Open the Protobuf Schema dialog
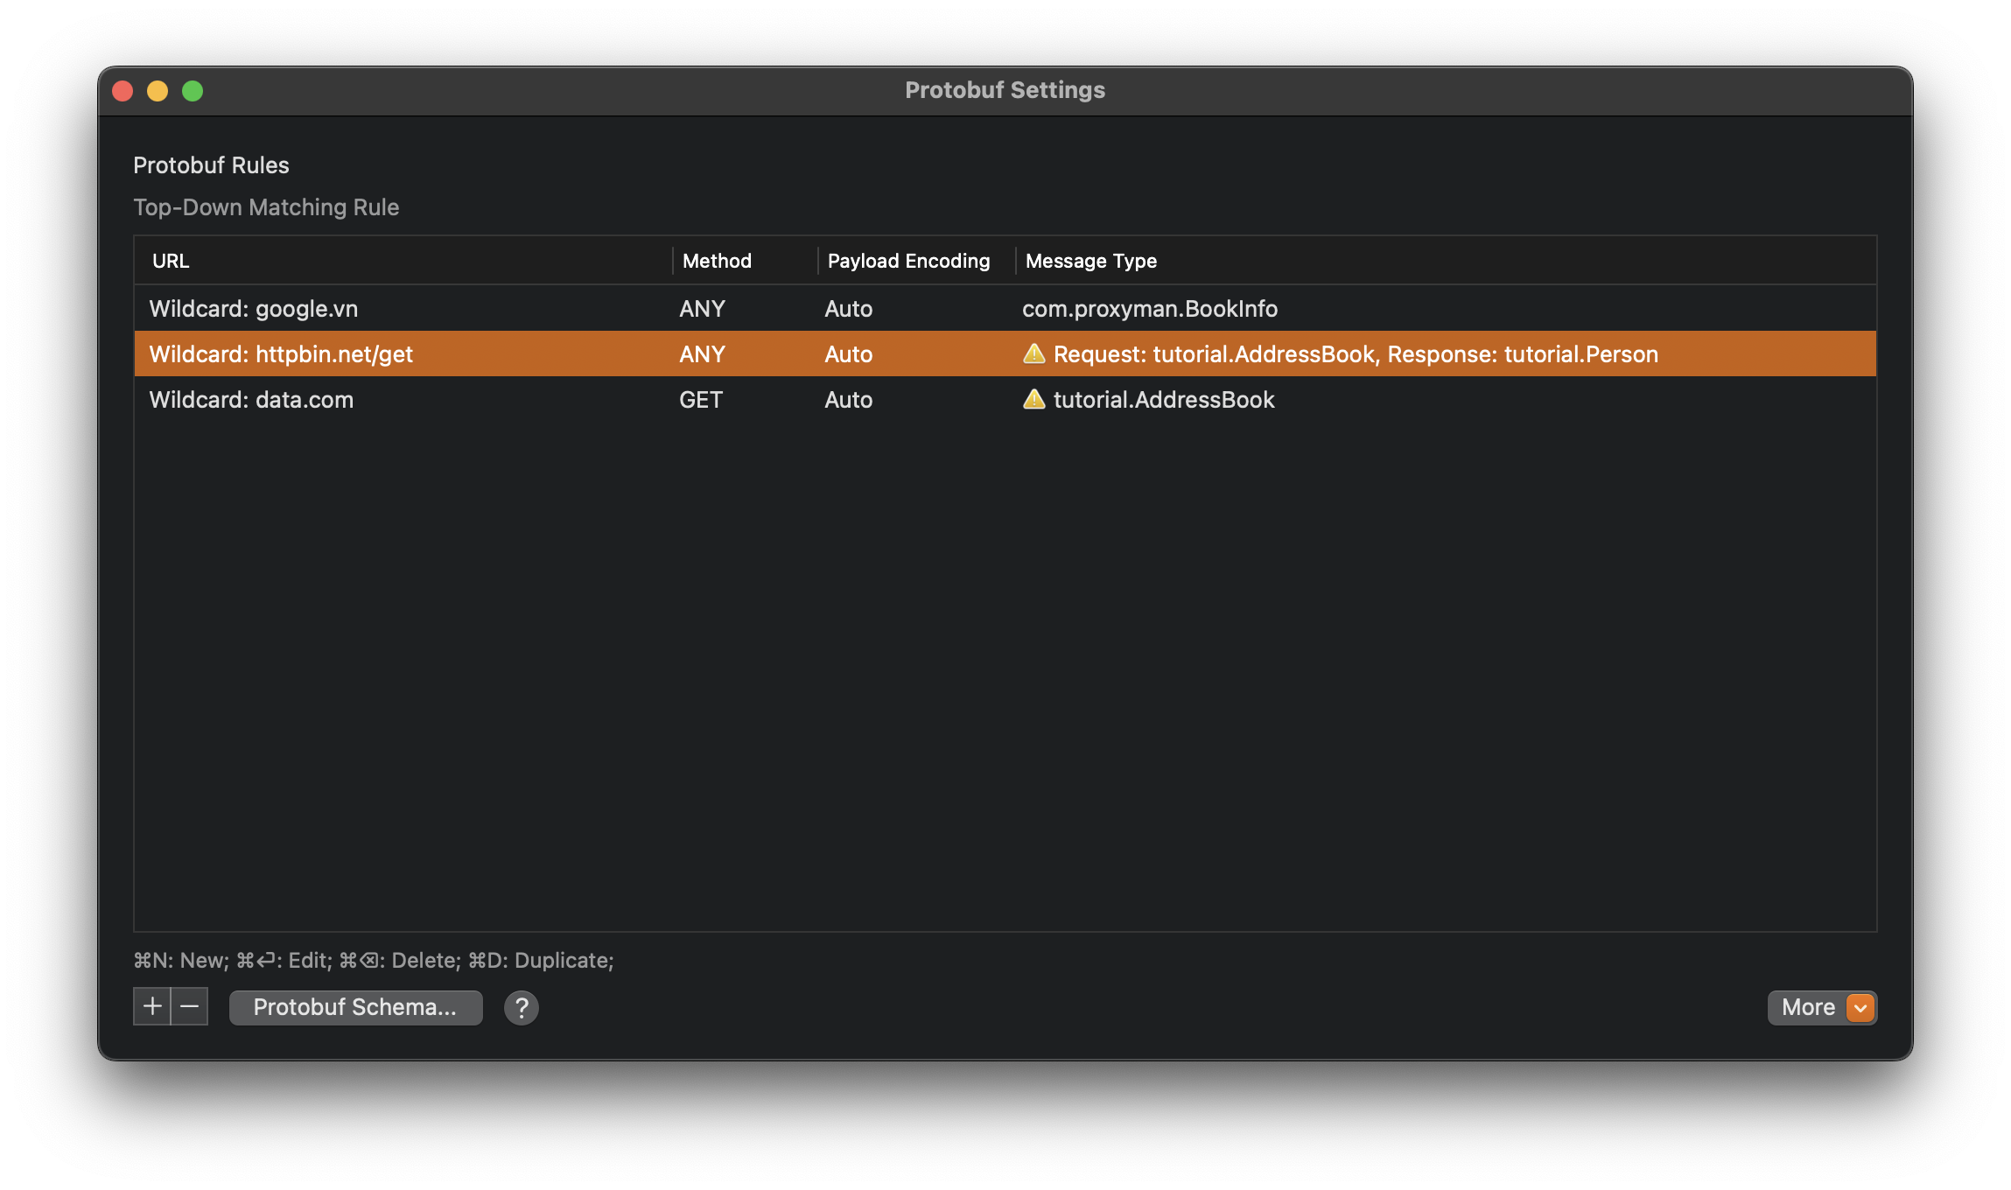 [x=355, y=1007]
